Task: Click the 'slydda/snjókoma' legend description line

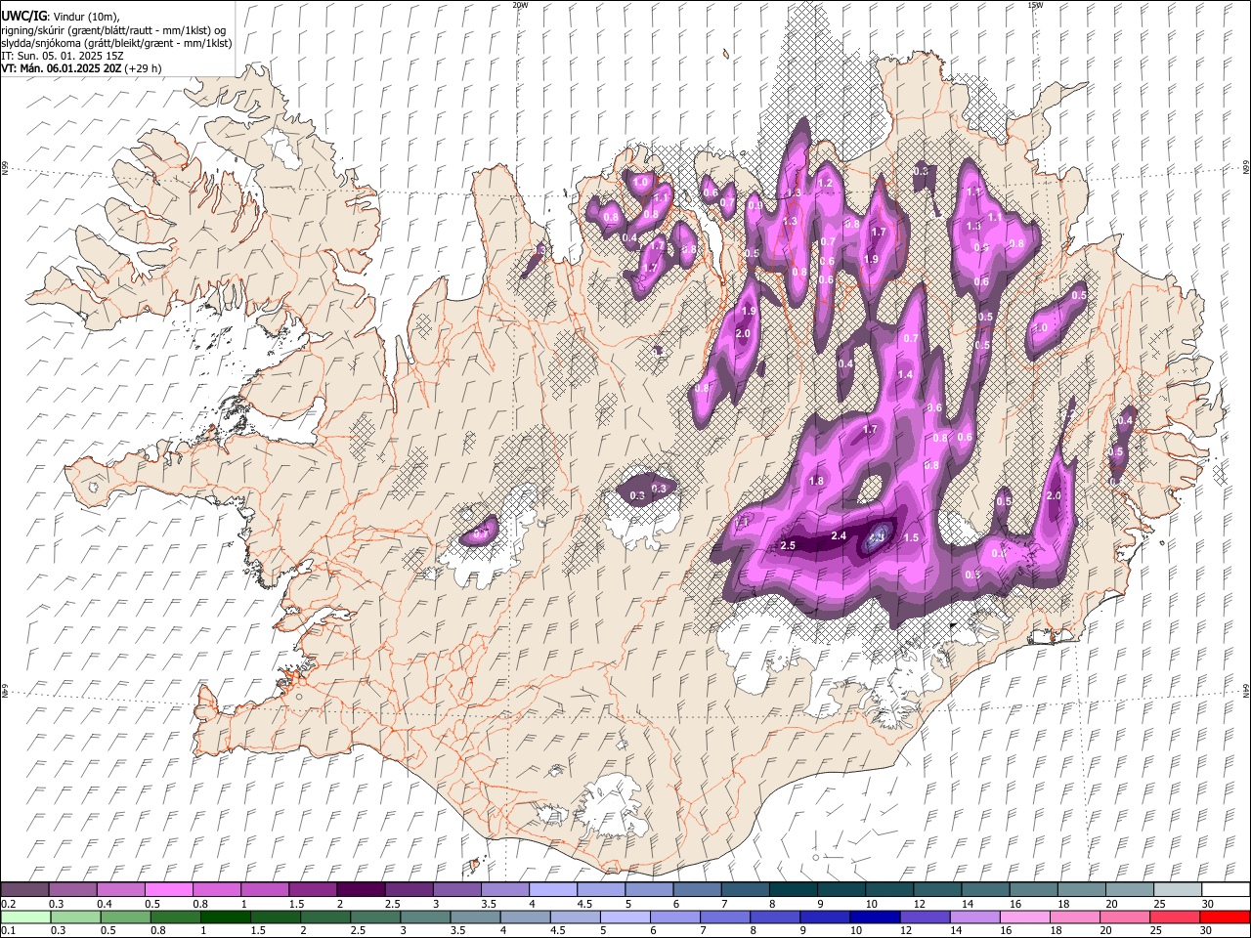Action: point(116,43)
